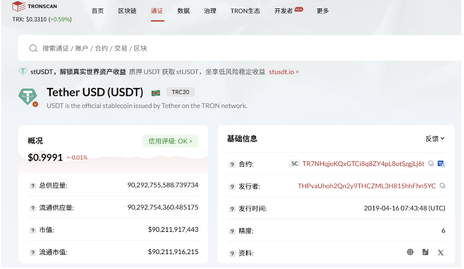The image size is (464, 269).
Task: Click help icon next to 资料
Action: pyautogui.click(x=232, y=254)
